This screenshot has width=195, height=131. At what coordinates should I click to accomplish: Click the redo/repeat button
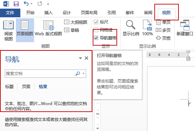(x=40, y=4)
